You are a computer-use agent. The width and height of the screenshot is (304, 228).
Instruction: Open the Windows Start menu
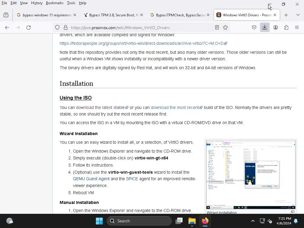click(99, 221)
